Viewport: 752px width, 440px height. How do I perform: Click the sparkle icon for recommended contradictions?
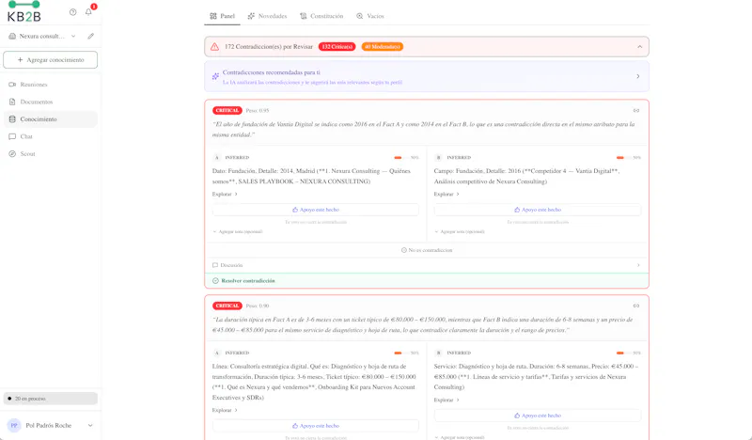click(215, 76)
